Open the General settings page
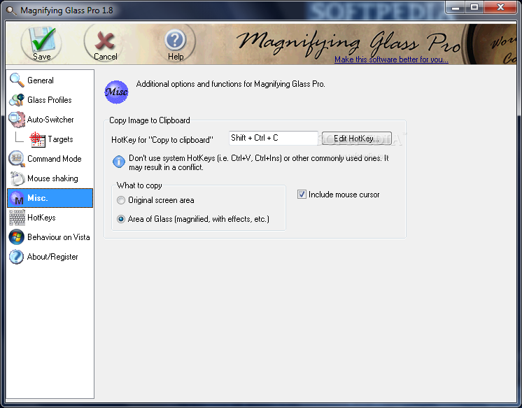 click(50, 80)
